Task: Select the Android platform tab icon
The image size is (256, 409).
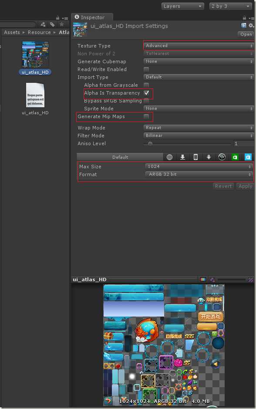Action: (x=209, y=157)
